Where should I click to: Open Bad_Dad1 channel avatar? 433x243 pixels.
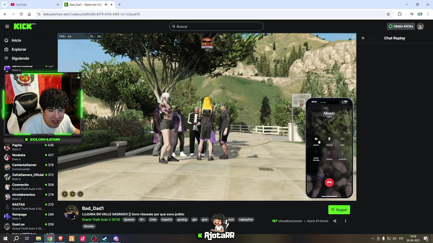tap(71, 213)
